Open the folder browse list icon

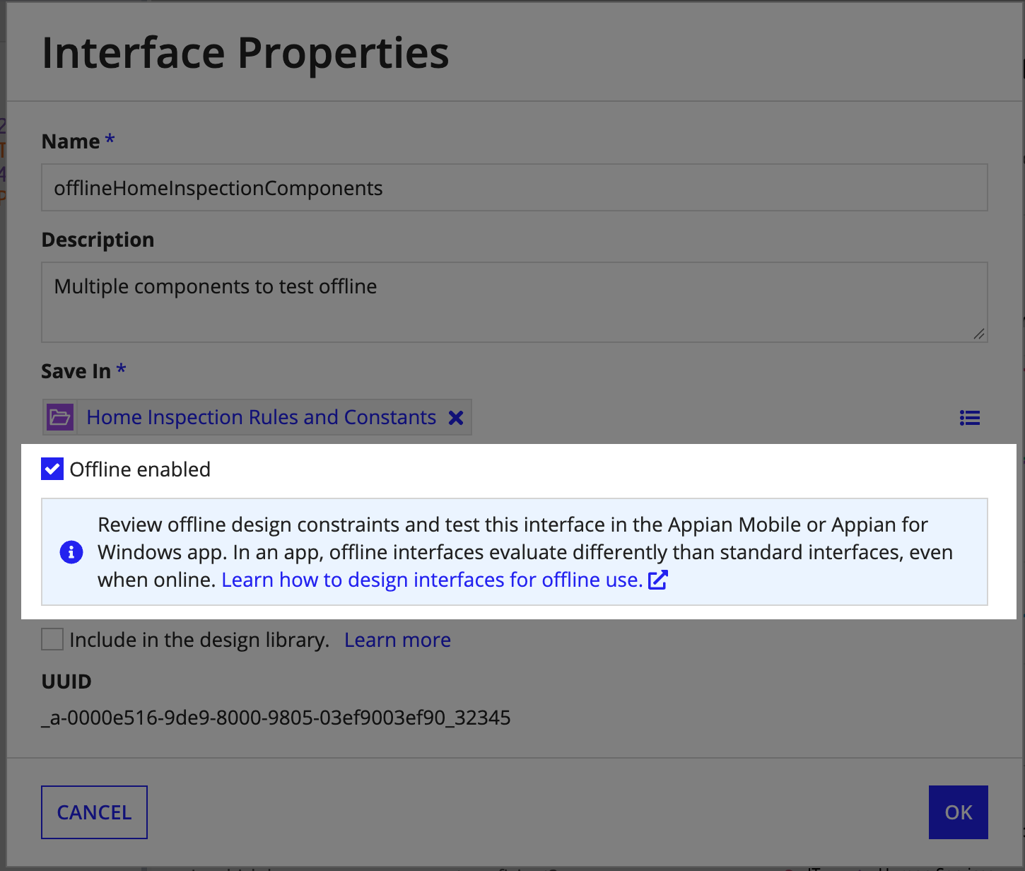pyautogui.click(x=970, y=418)
